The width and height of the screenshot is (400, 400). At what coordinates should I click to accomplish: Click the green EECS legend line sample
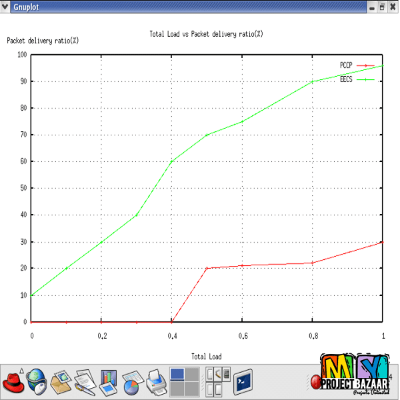click(366, 79)
